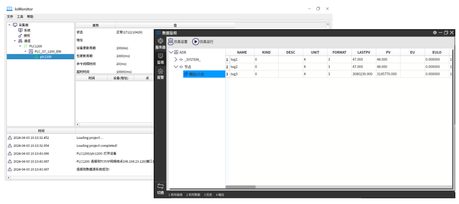Image resolution: width=459 pixels, height=204 pixels.
Task: Click 设备更新周期 value 100(ms)
Action: point(122,48)
